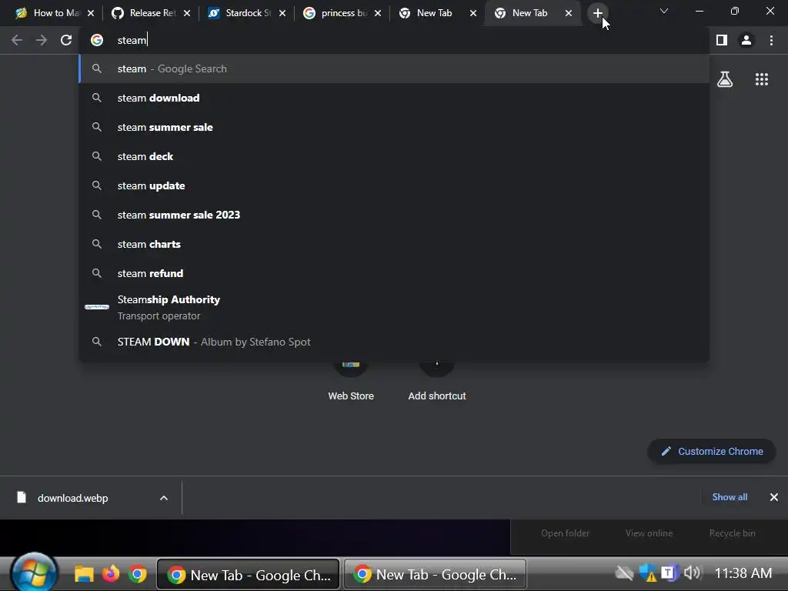Image resolution: width=788 pixels, height=591 pixels.
Task: Choose 'steam download' suggestion
Action: click(394, 98)
